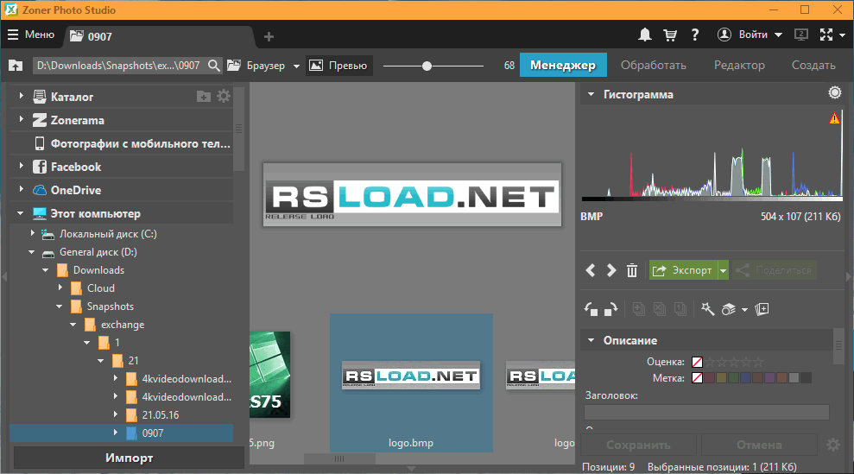The height and width of the screenshot is (474, 854).
Task: Open the notifications bell
Action: (644, 35)
